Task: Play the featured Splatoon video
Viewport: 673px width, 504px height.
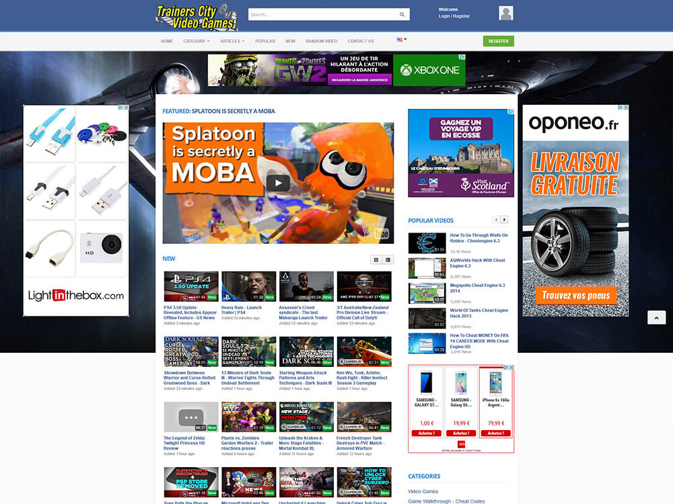Action: point(278,183)
